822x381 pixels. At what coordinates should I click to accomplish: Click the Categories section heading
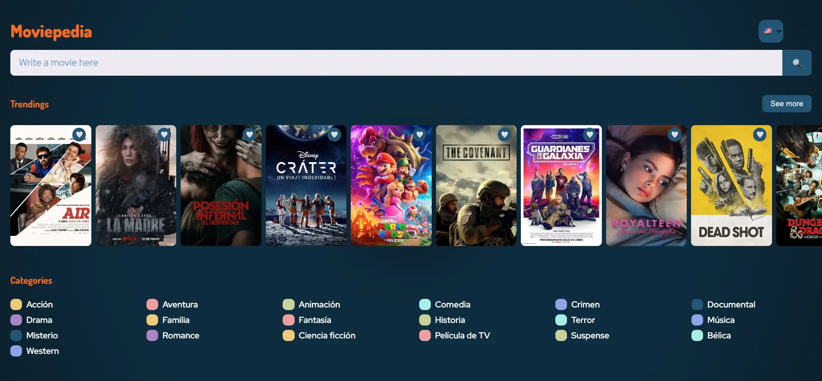pos(31,280)
